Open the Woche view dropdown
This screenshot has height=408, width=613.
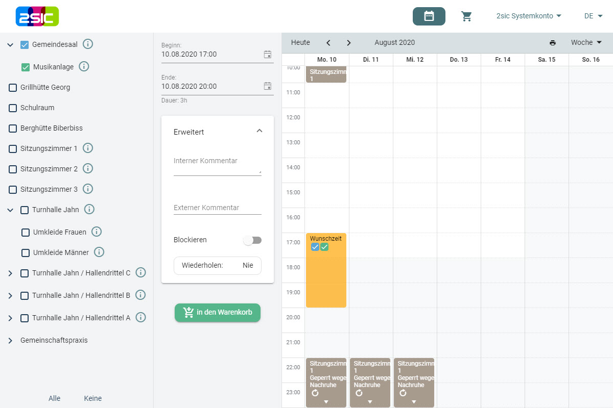point(586,43)
